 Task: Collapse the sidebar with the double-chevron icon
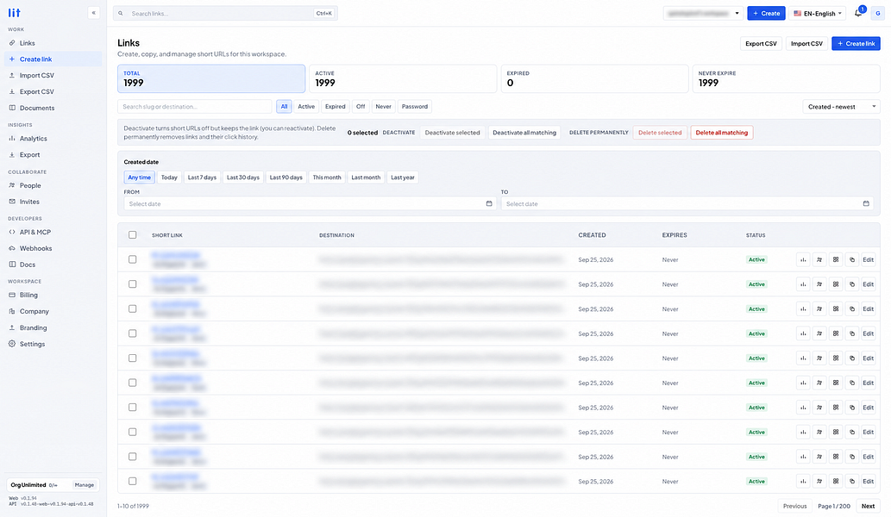[x=94, y=12]
